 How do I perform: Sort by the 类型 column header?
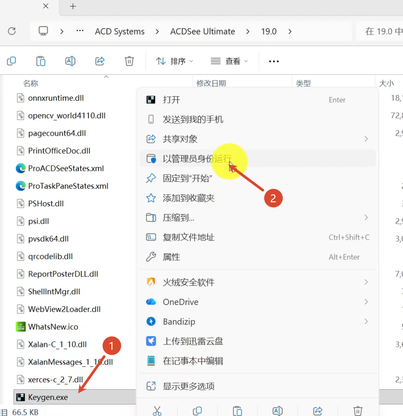(303, 83)
